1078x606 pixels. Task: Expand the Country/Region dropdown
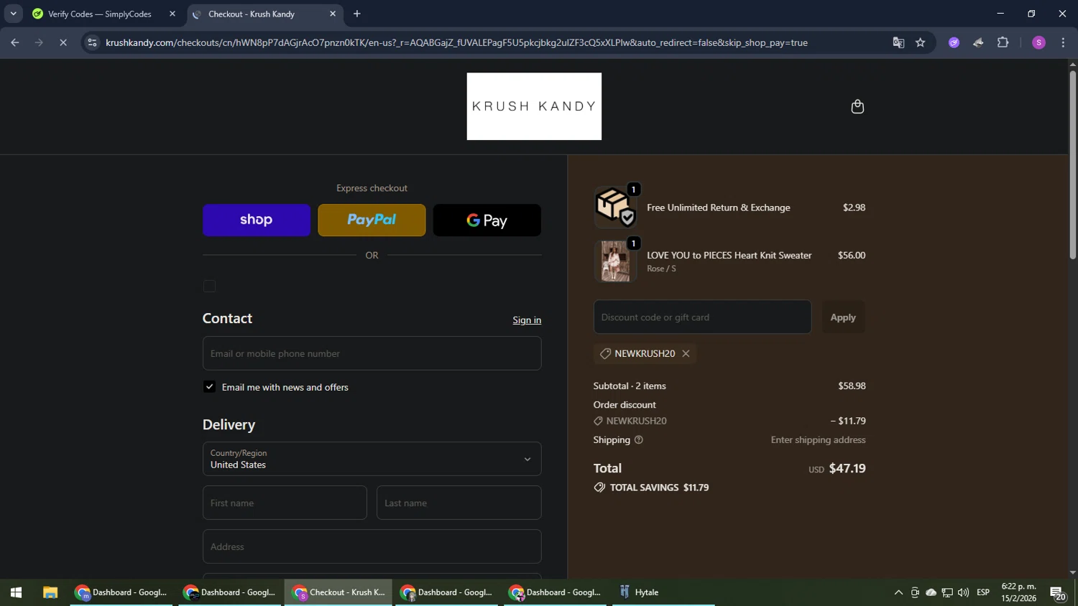point(372,459)
